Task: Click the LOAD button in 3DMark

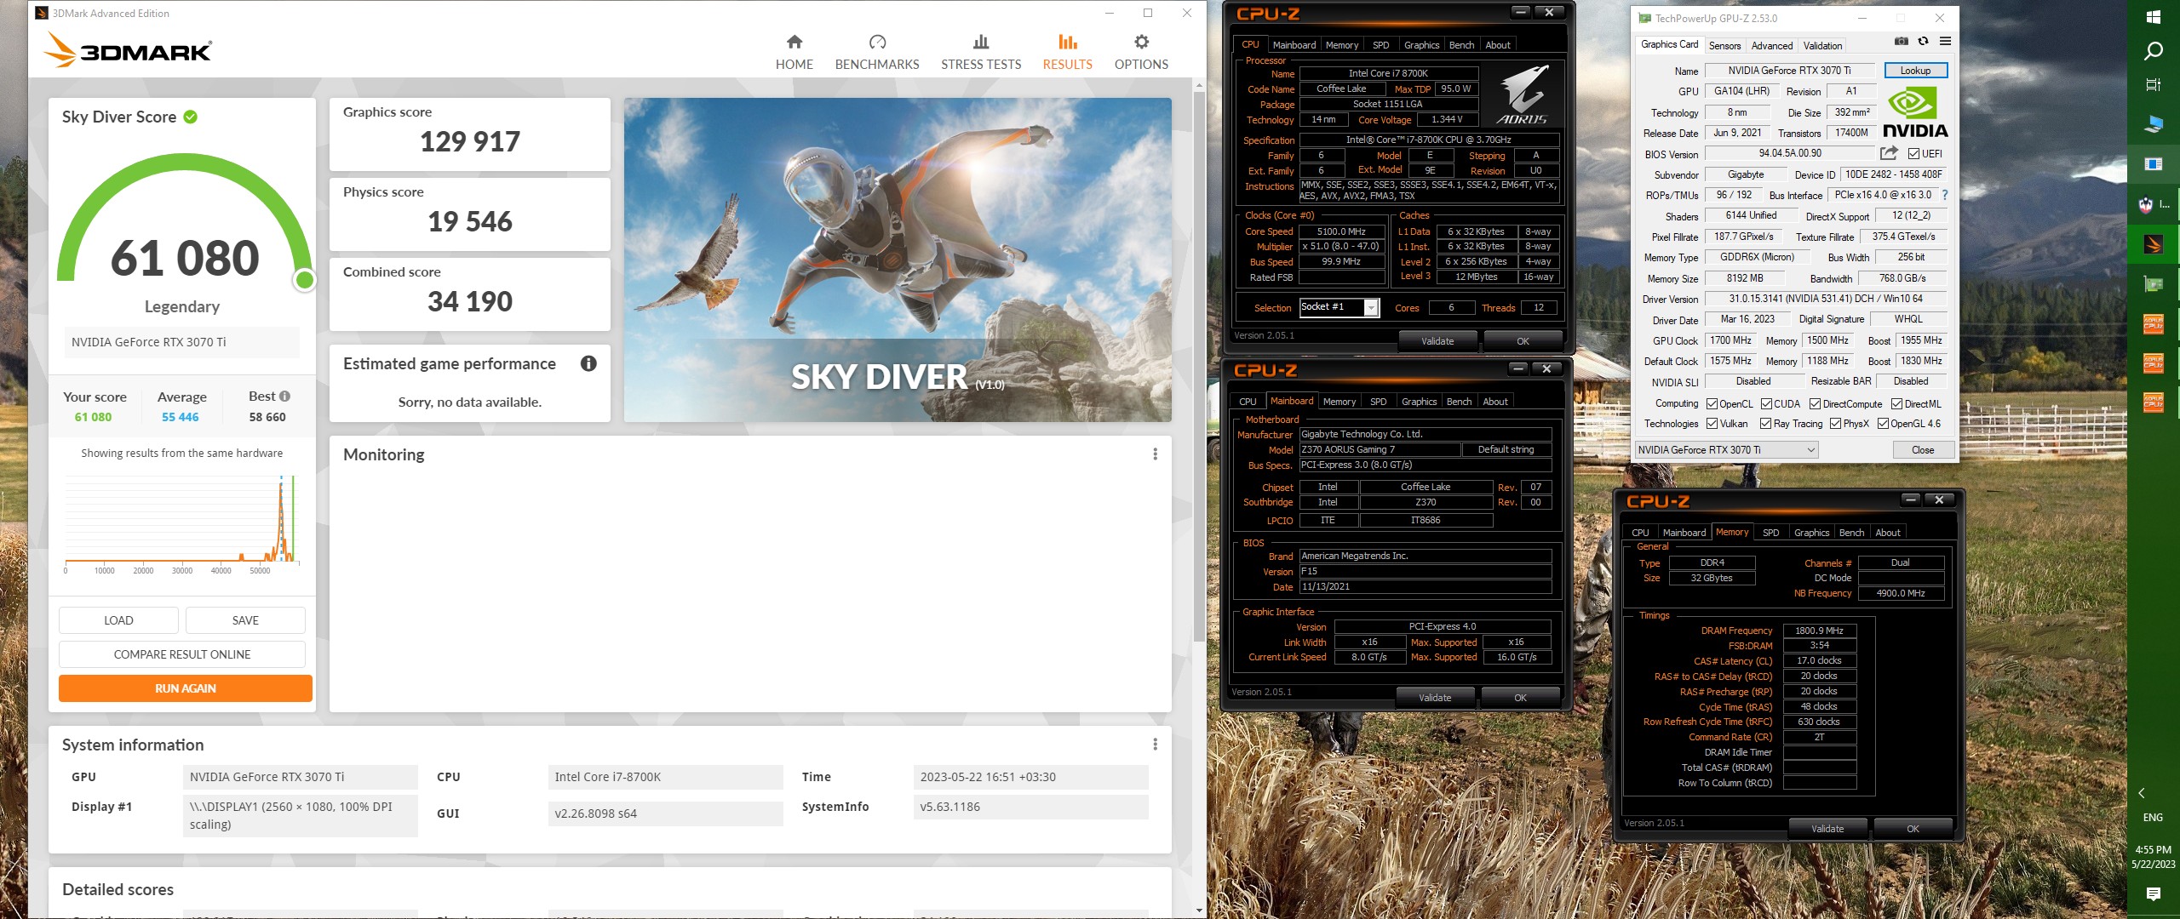Action: [x=118, y=620]
